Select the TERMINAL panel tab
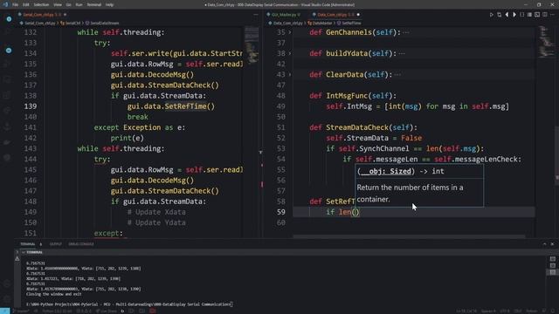559x314 pixels. click(x=27, y=244)
